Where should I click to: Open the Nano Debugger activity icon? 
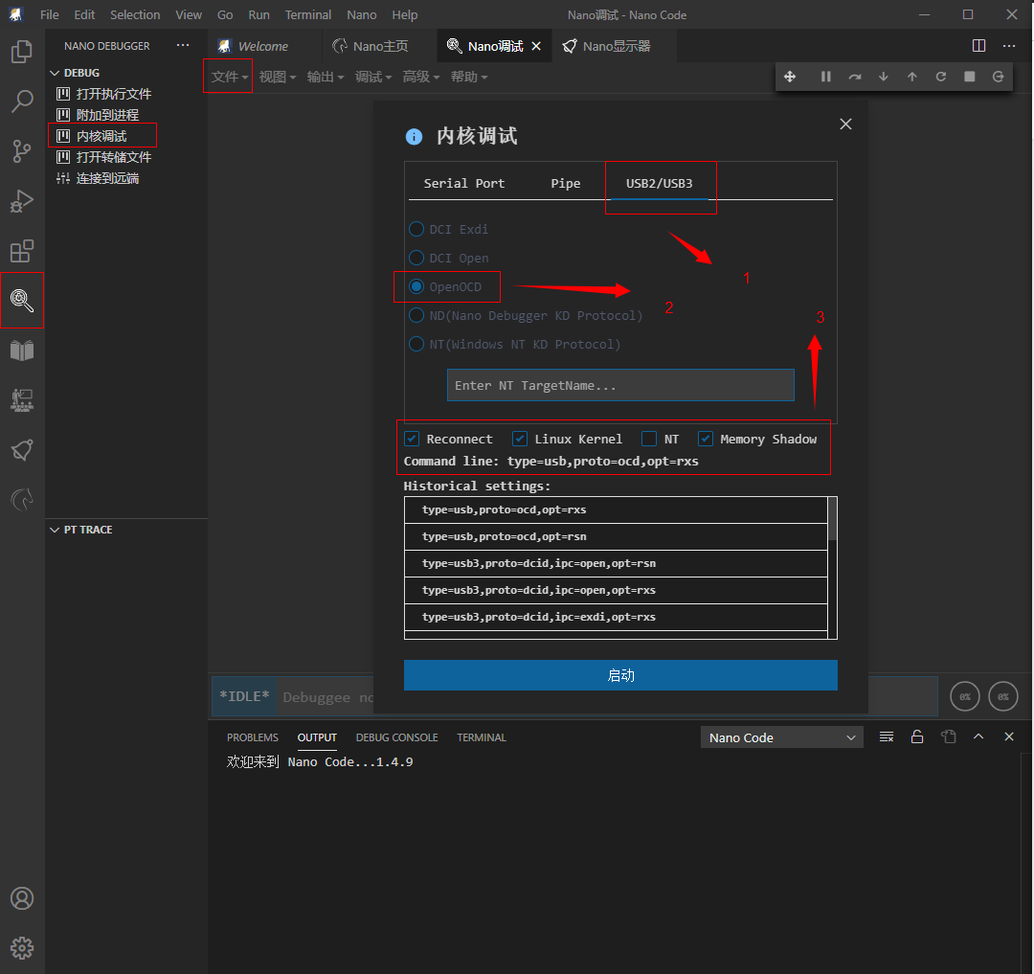point(22,300)
